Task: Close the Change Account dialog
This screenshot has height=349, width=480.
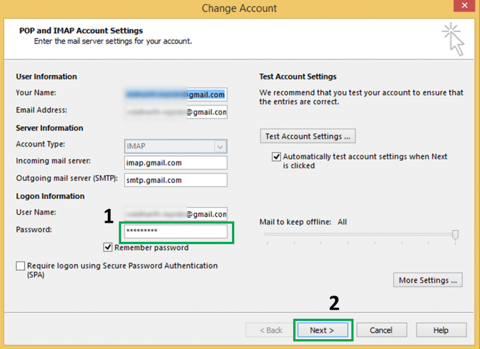Action: [464, 6]
